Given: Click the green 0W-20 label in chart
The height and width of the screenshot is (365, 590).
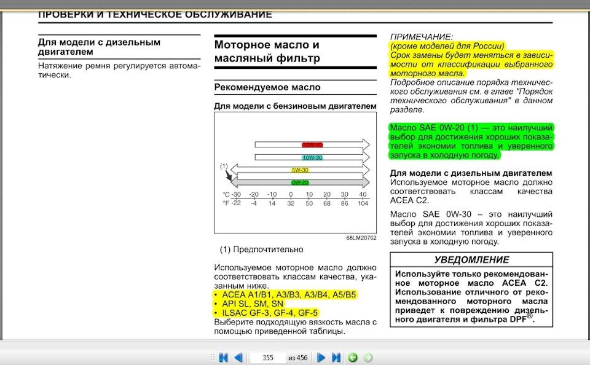Looking at the screenshot, I should tap(300, 182).
